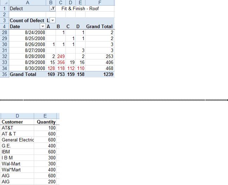The image size is (228, 185).
Task: Select the IBM customer cell
Action: 17,152
